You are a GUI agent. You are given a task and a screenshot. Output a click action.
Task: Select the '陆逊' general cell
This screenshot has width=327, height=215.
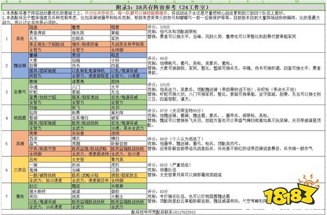(49, 27)
